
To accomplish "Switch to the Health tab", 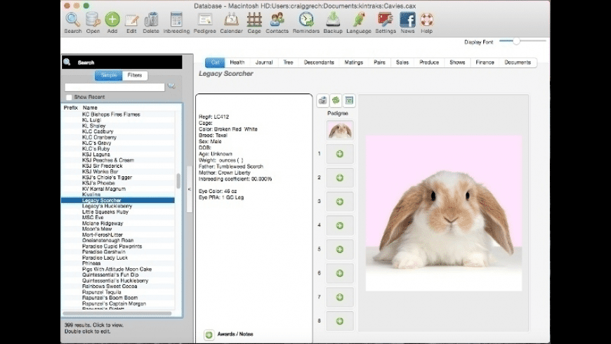I will pyautogui.click(x=237, y=62).
